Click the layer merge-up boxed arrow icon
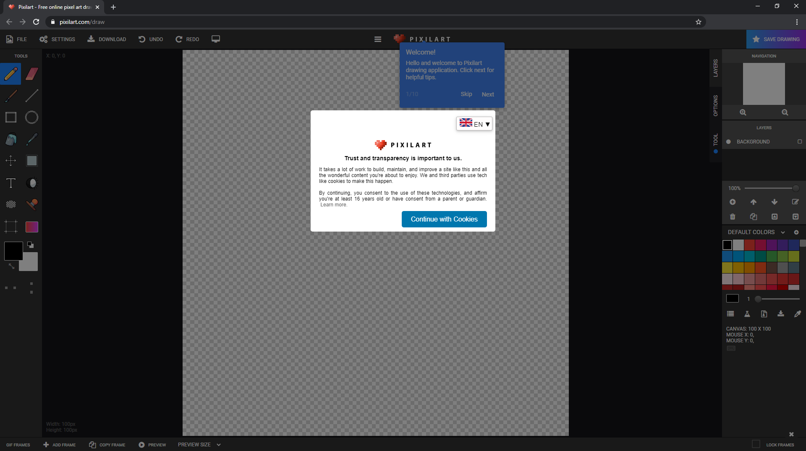The height and width of the screenshot is (451, 806). (775, 216)
